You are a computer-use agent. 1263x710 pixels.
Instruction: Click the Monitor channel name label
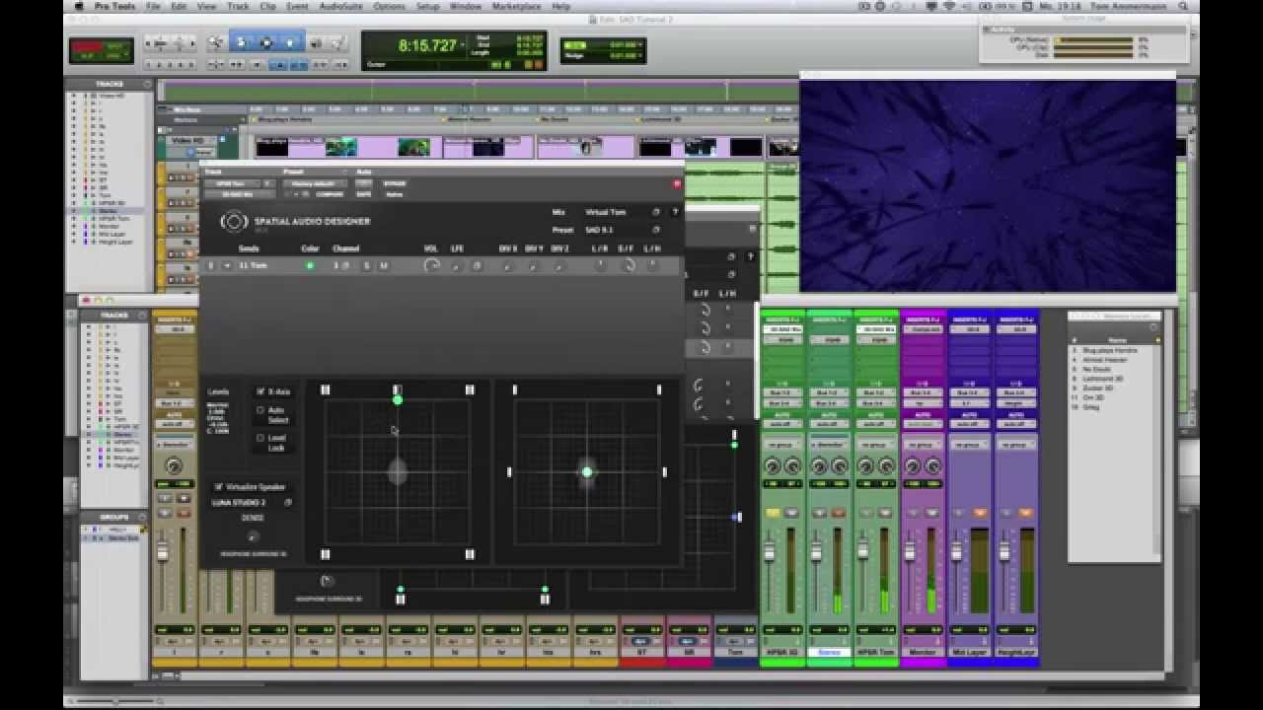pyautogui.click(x=924, y=652)
